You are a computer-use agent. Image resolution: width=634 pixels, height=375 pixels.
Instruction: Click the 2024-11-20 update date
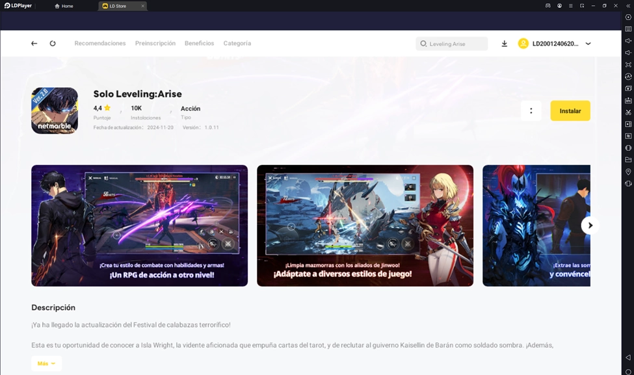coord(160,127)
